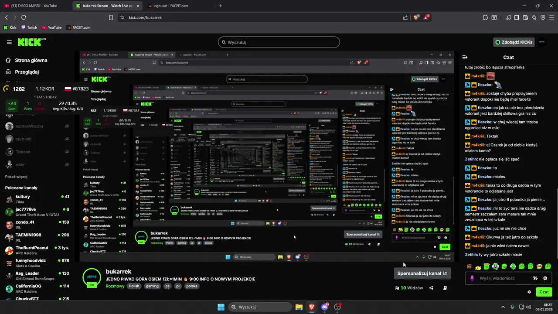Screen dimensions: 558x314
Task: Open the emoji picker in chat input
Action: pyautogui.click(x=545, y=278)
